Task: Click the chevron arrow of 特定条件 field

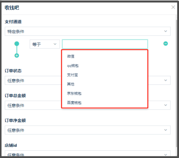Action: coord(166,31)
